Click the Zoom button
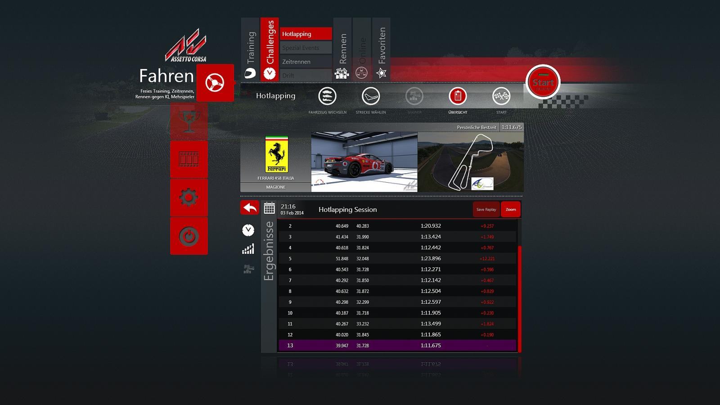720x405 pixels. point(511,209)
